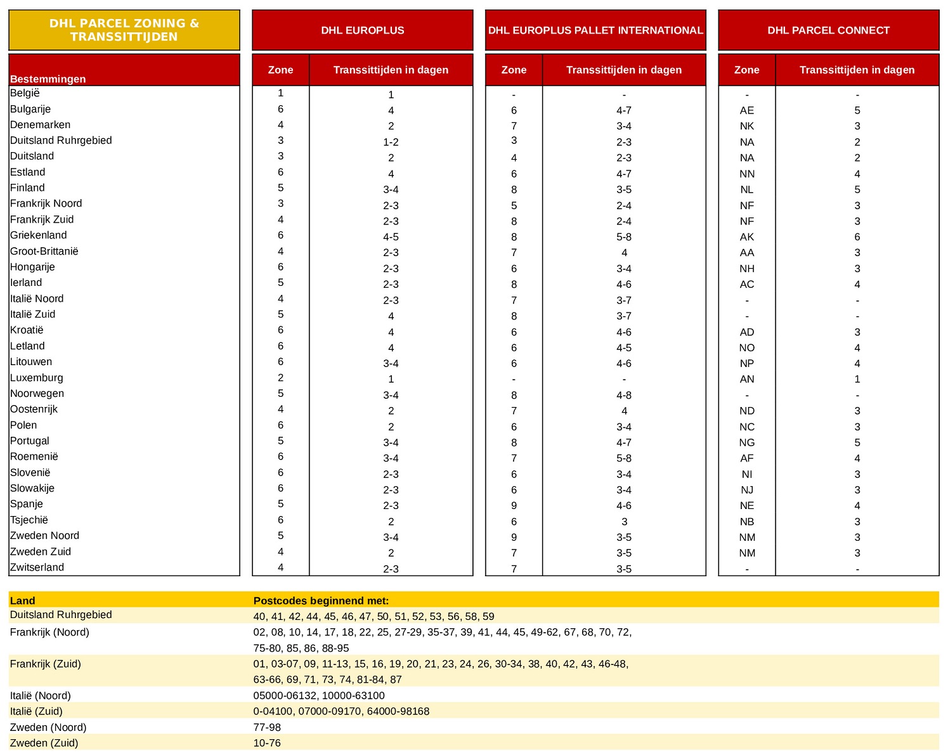
Task: Select the Luxemburg destination row label
Action: coord(37,378)
